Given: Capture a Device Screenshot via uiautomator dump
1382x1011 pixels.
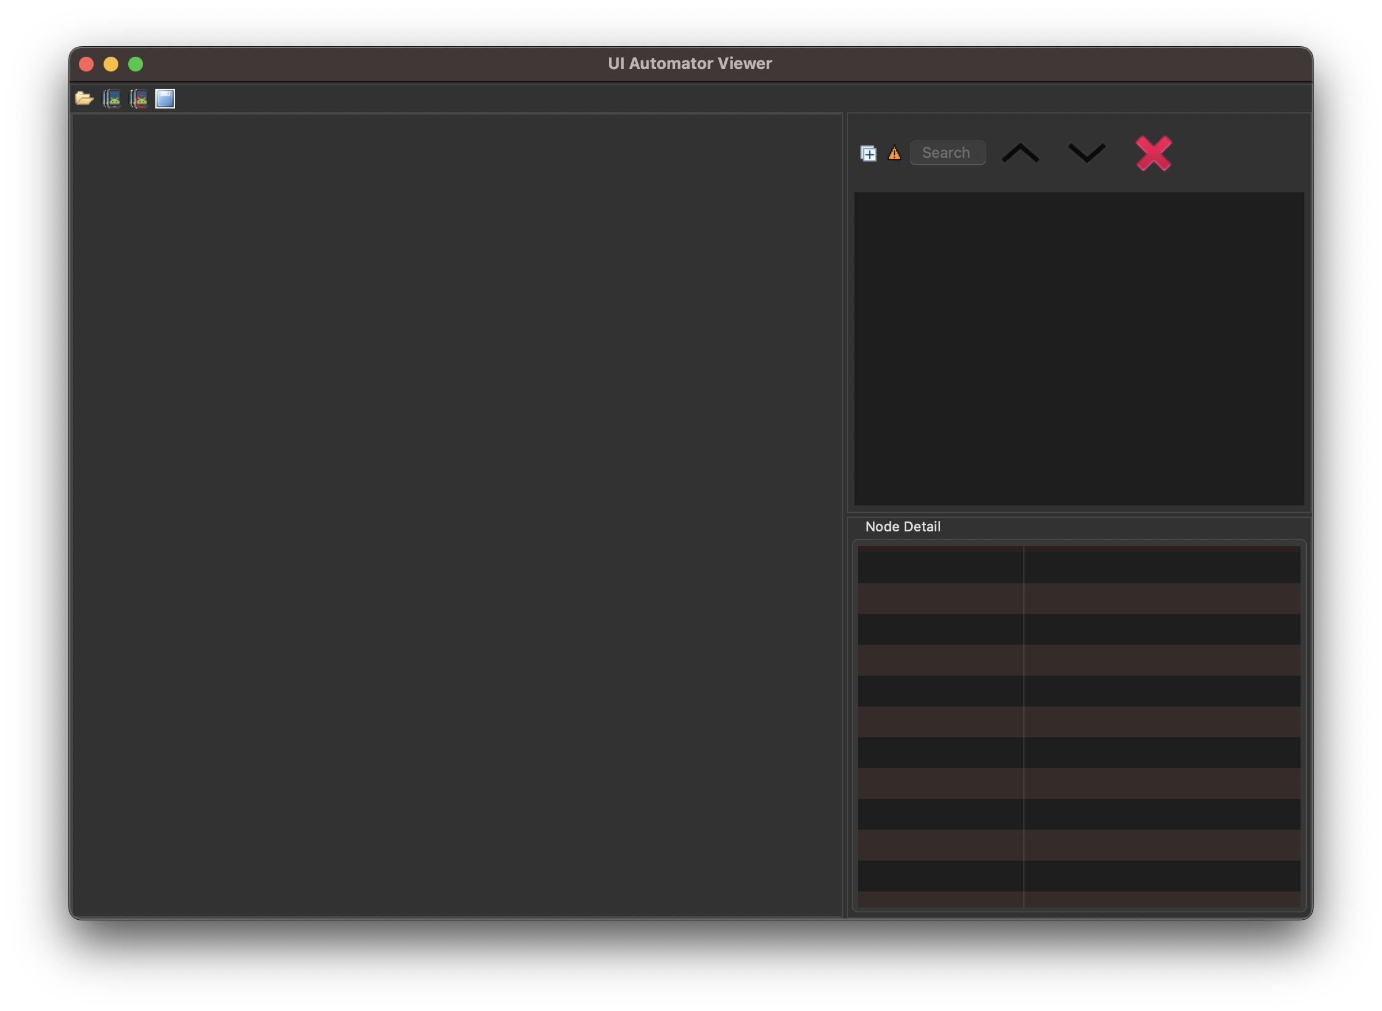Looking at the screenshot, I should pyautogui.click(x=112, y=99).
